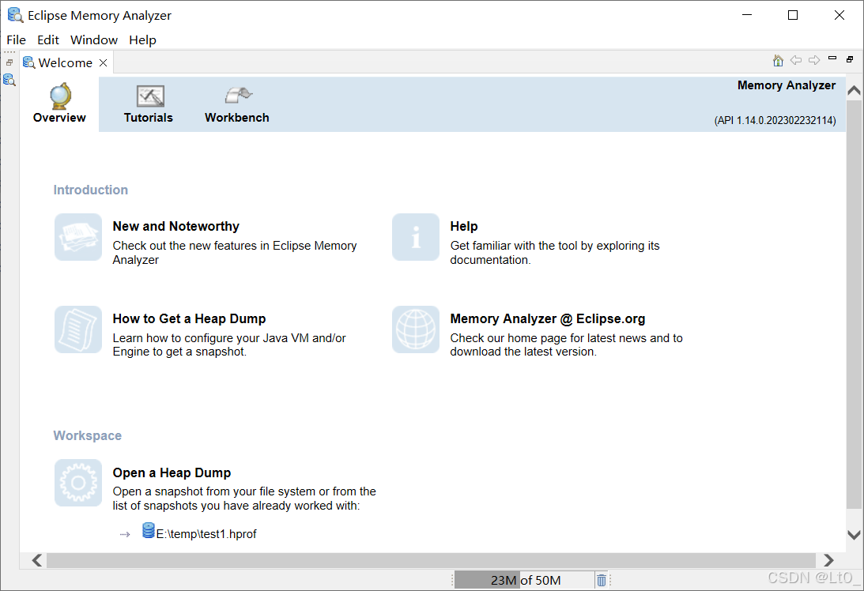Run garbage collector trash icon
This screenshot has height=591, width=864.
coord(601,580)
